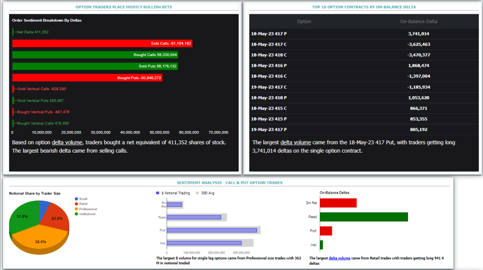Select Bought Vertical Puts -487,476 label

pyautogui.click(x=43, y=112)
